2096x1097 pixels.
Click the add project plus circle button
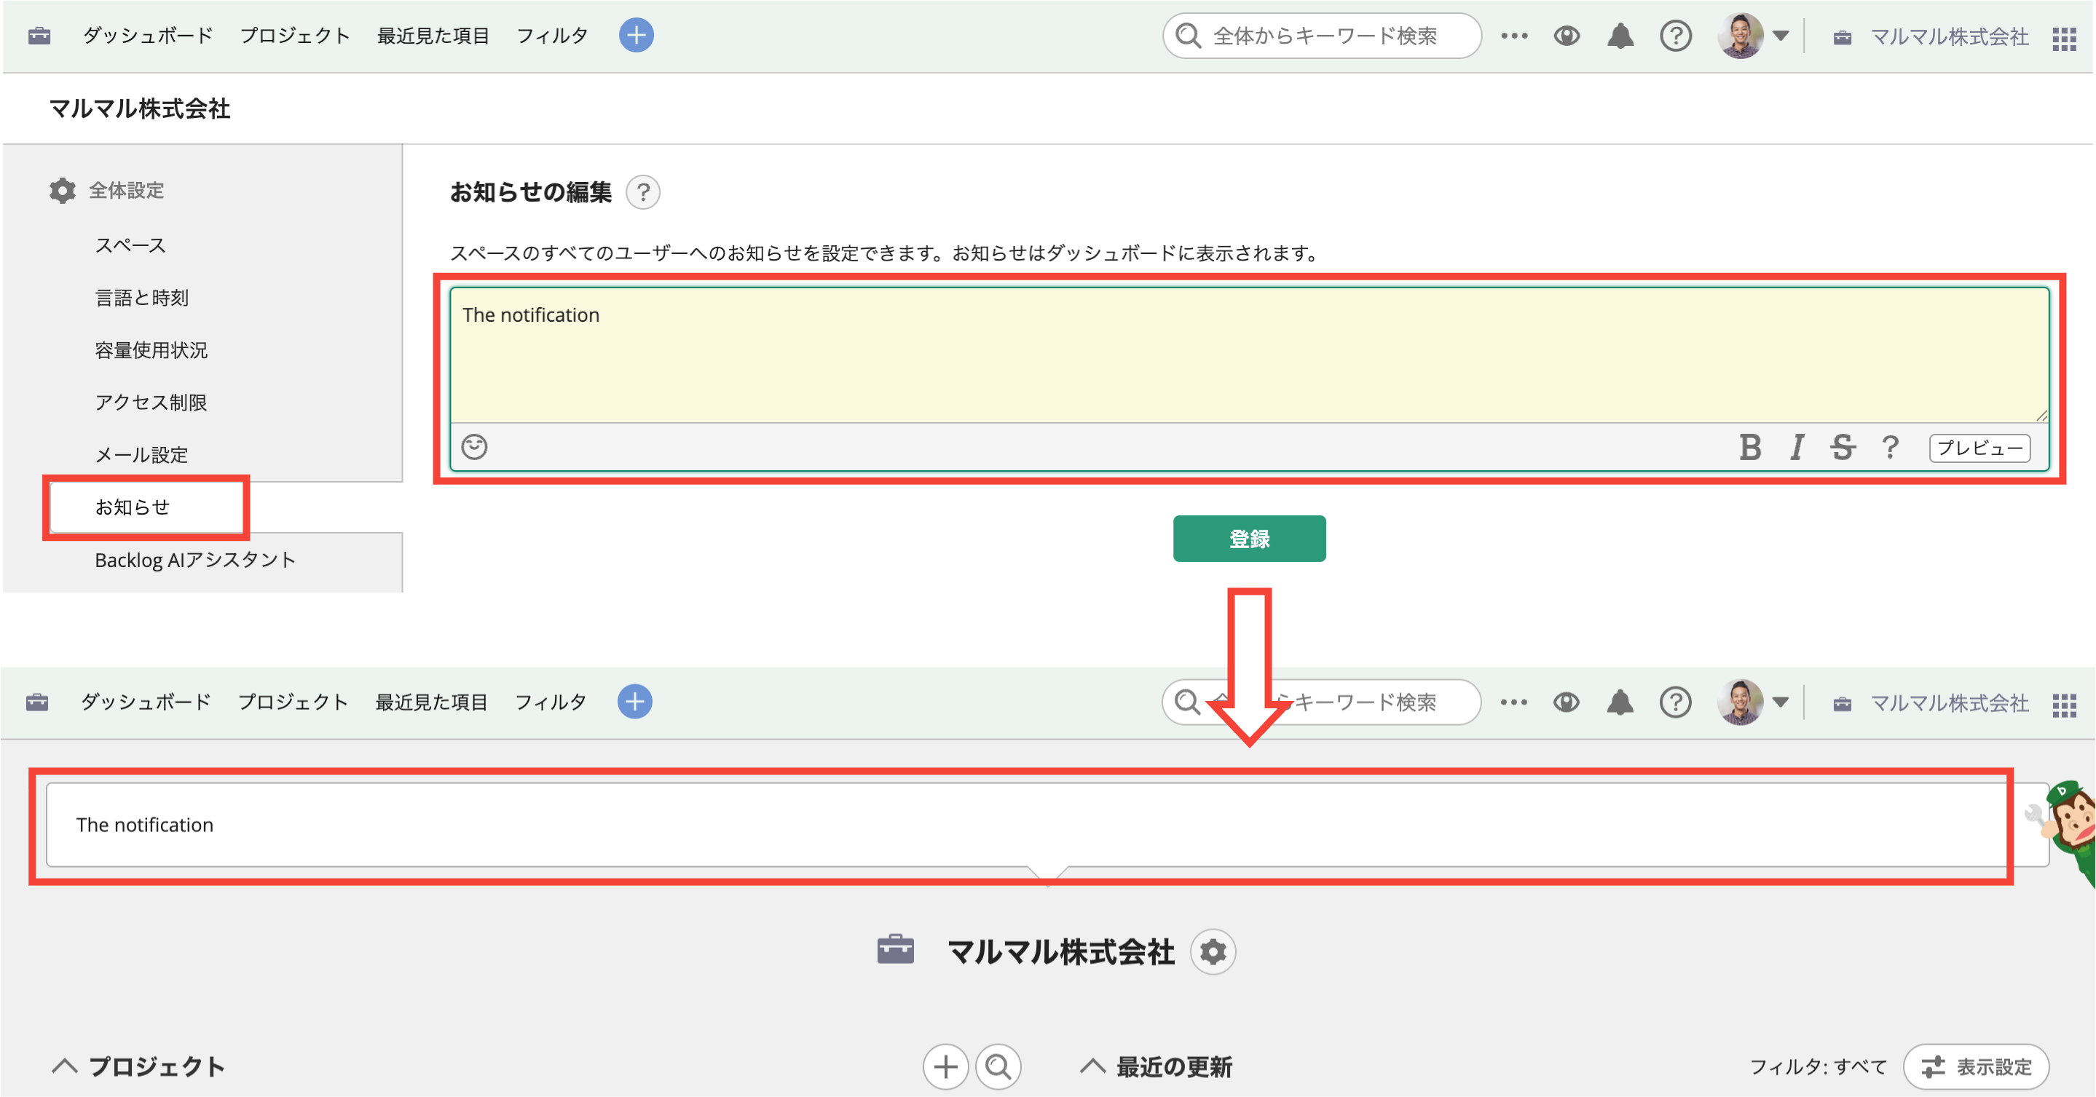click(945, 1066)
